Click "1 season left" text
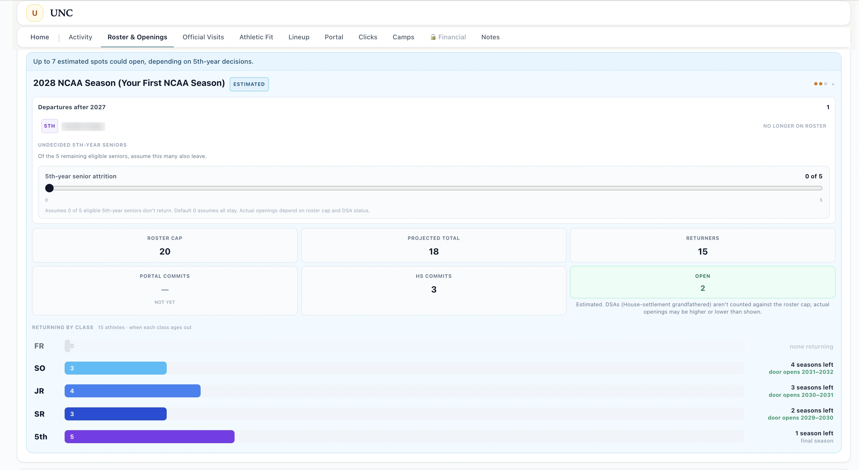The image size is (859, 470). (x=814, y=433)
